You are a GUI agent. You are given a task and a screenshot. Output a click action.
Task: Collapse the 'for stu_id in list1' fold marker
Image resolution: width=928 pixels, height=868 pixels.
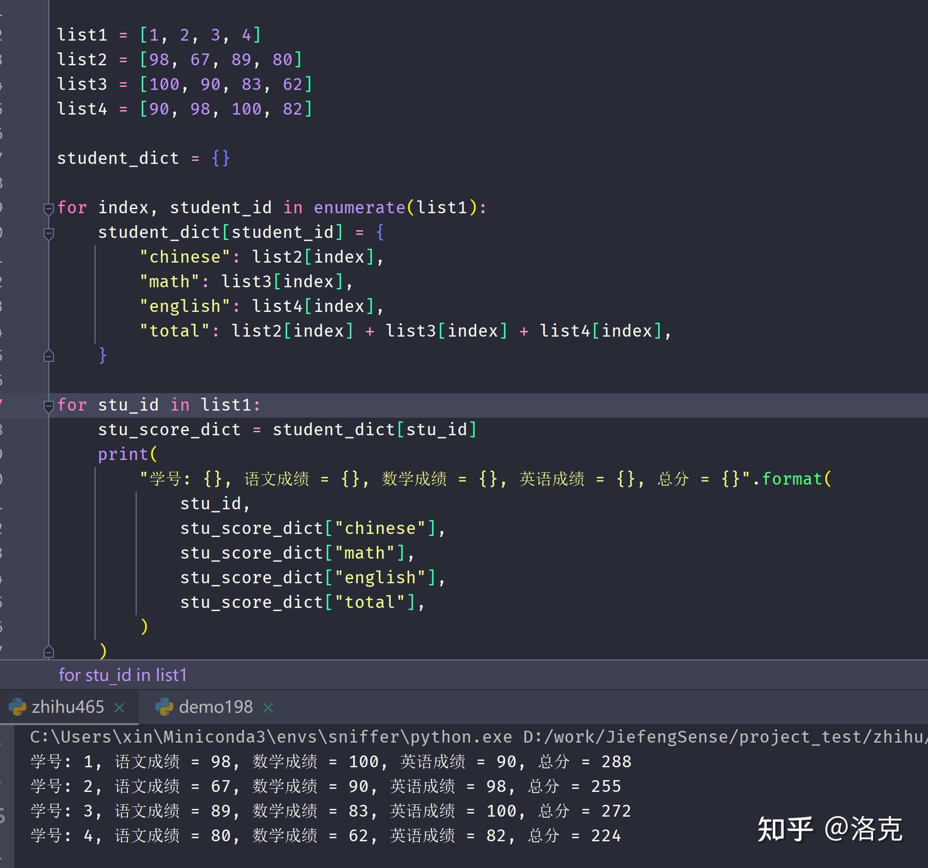tap(49, 406)
